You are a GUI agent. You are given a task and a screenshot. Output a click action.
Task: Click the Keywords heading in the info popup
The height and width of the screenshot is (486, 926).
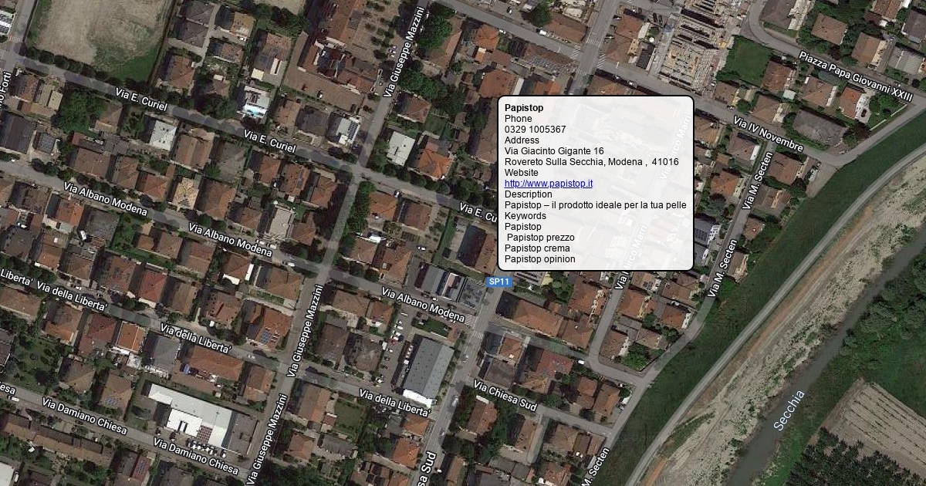click(525, 216)
